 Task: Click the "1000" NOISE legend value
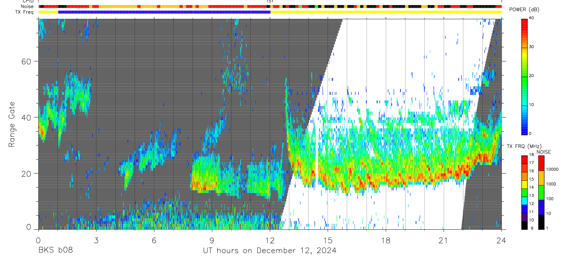[x=551, y=184]
